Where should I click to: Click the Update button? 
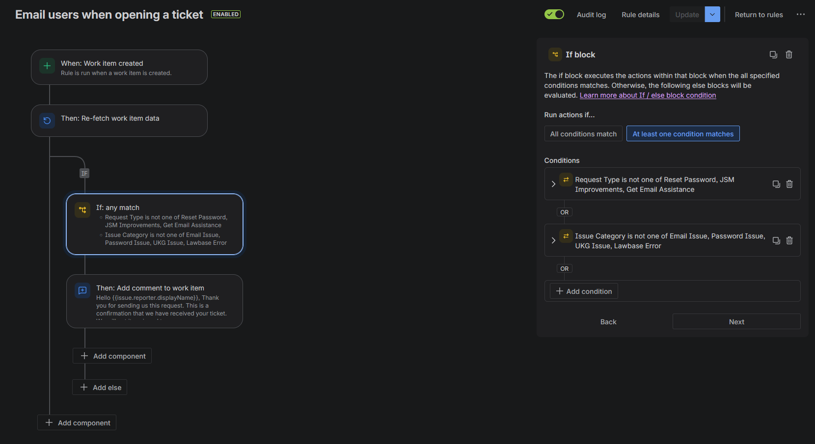[687, 15]
